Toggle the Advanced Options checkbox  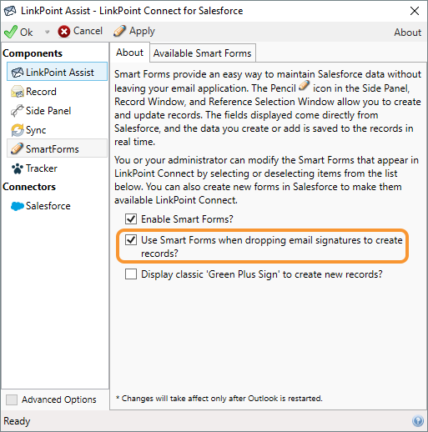(x=12, y=399)
